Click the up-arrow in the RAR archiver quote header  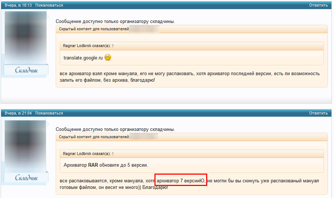[x=113, y=154]
